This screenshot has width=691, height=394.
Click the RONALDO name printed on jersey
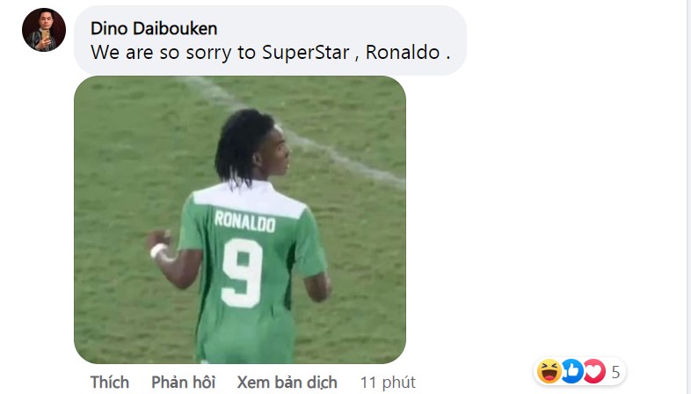click(245, 222)
